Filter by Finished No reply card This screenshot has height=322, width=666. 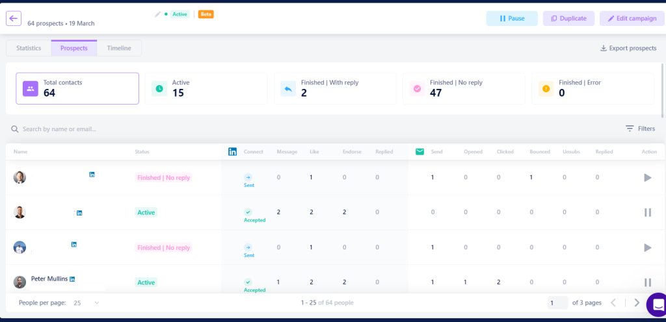464,88
